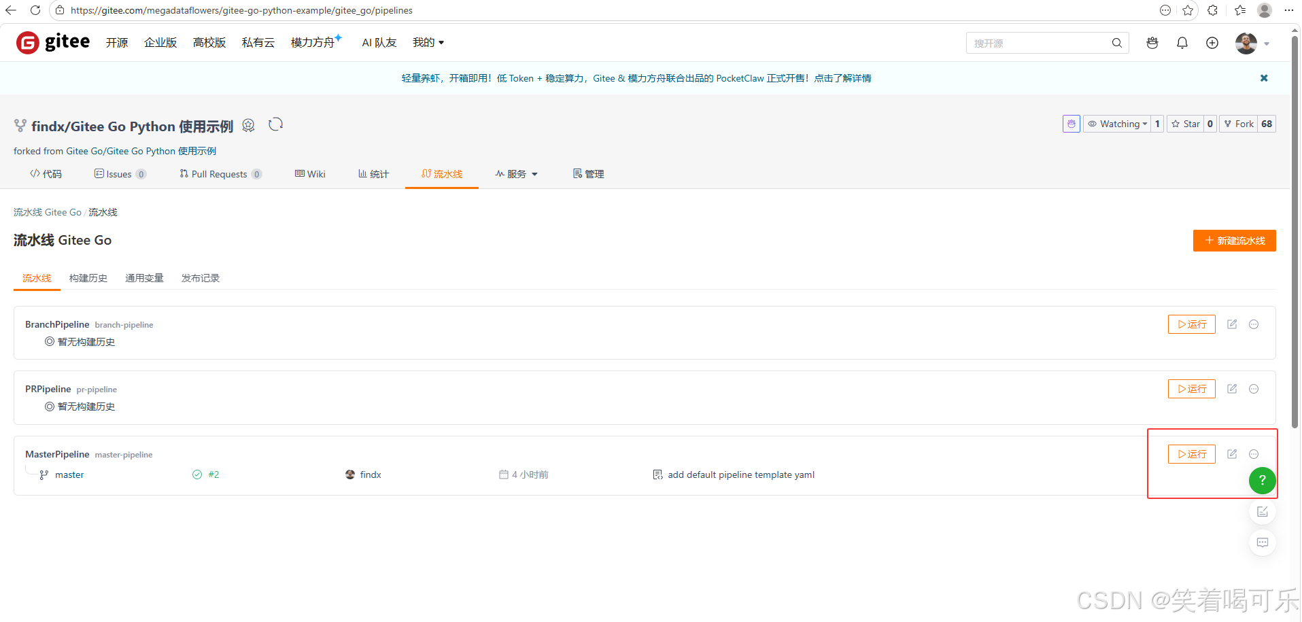Open the 构建历史 sub-tab

pyautogui.click(x=88, y=278)
